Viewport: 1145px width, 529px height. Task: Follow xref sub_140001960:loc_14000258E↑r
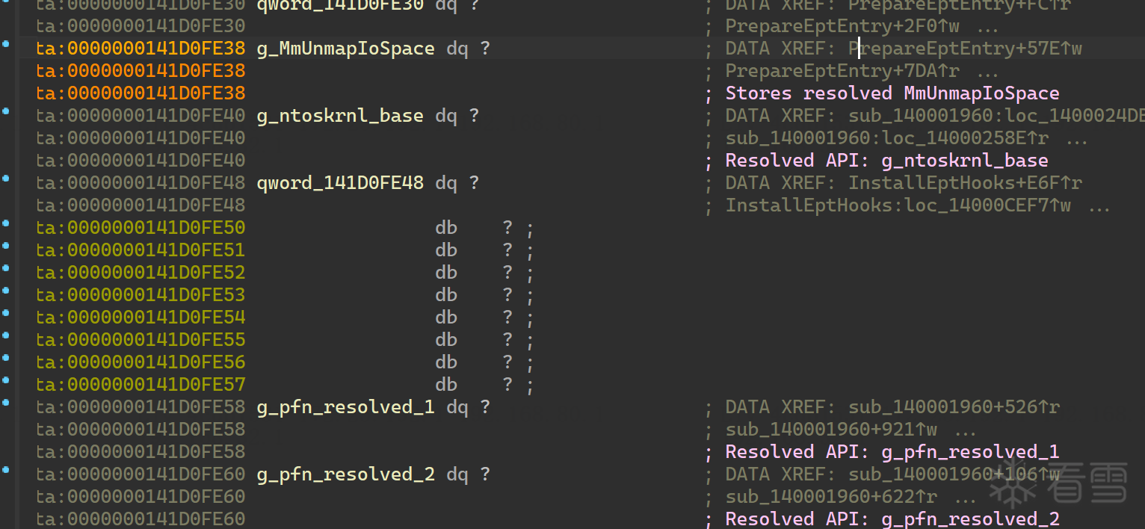point(887,138)
